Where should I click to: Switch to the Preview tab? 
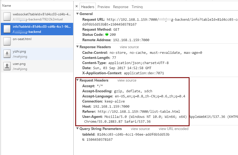(x=104, y=7)
